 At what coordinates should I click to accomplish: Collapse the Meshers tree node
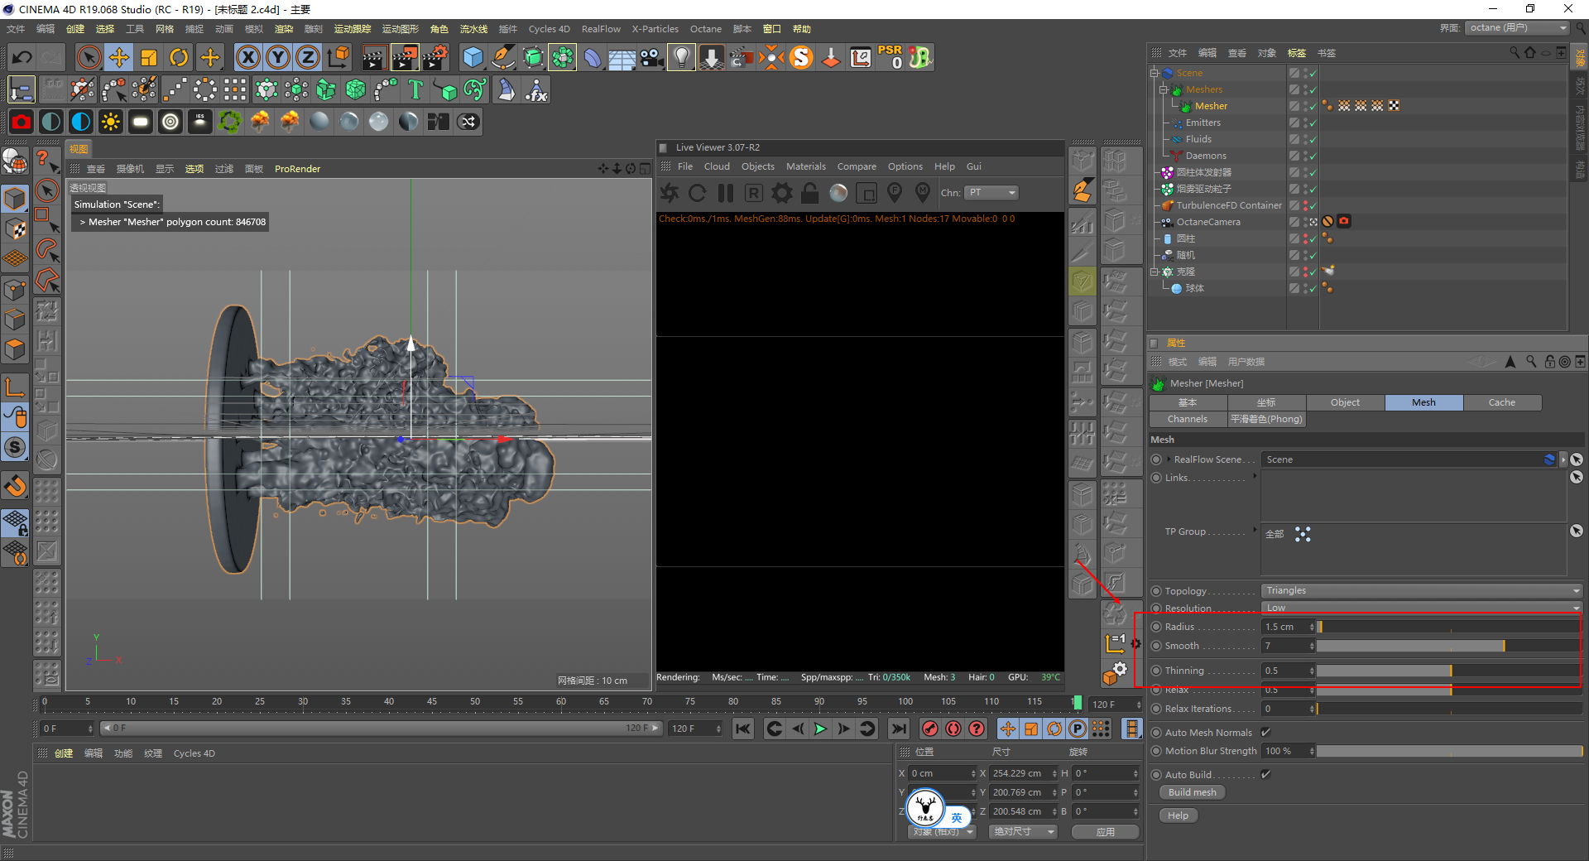point(1163,89)
